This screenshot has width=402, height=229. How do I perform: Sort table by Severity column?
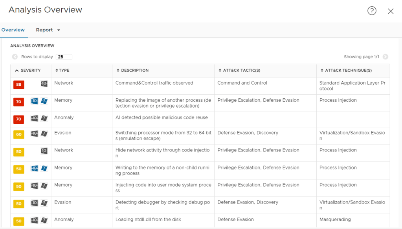tap(28, 70)
